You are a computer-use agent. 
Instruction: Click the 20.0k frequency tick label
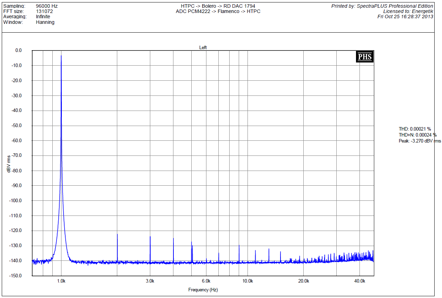point(304,281)
